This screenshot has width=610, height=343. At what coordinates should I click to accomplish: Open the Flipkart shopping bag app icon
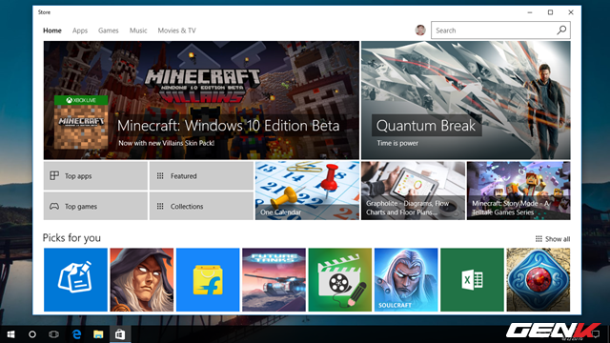tap(208, 279)
